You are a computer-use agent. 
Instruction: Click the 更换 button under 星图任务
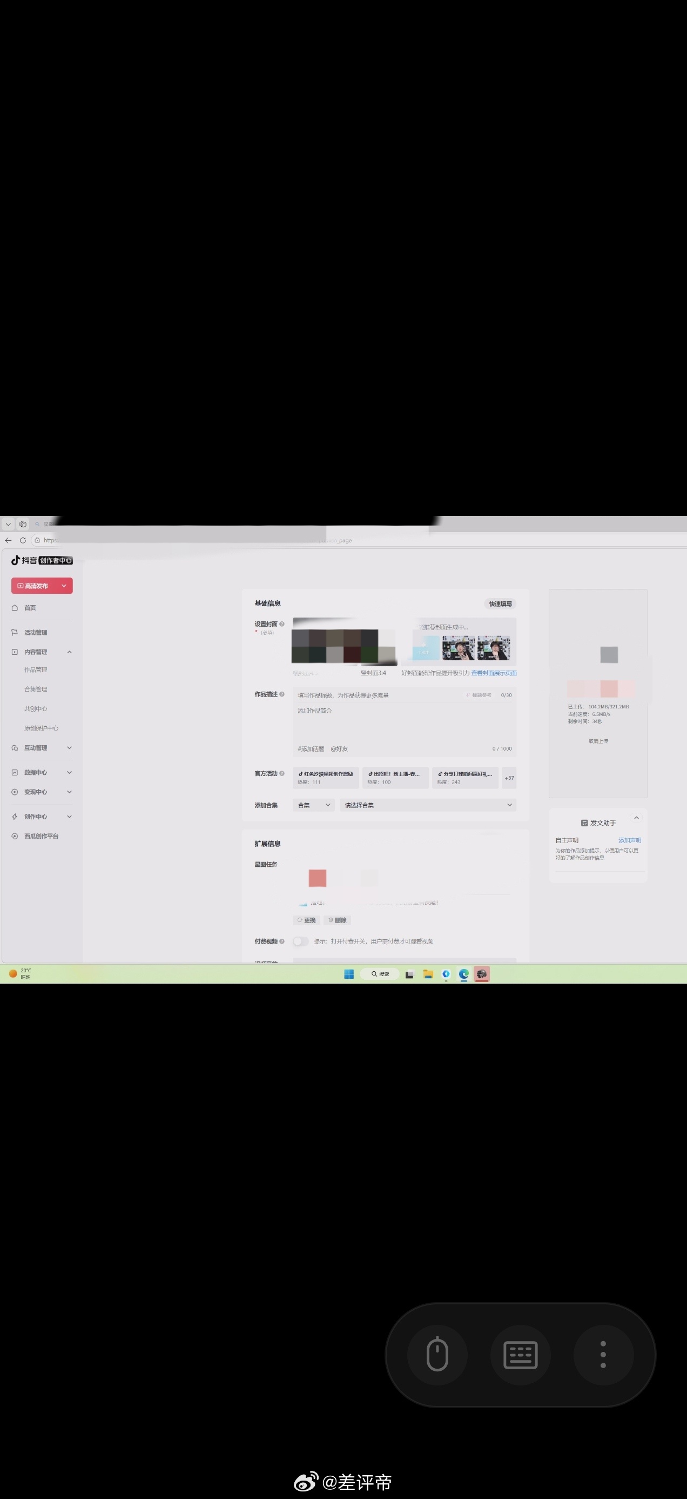coord(306,920)
